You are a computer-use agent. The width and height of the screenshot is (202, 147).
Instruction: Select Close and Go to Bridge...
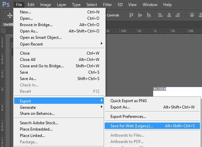coord(60,66)
